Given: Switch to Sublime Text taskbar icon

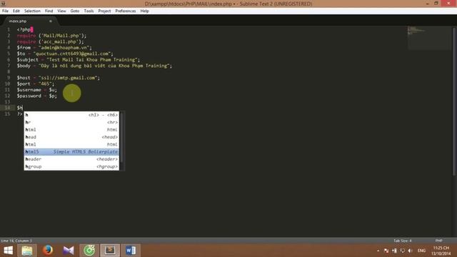Looking at the screenshot, I should [110, 251].
